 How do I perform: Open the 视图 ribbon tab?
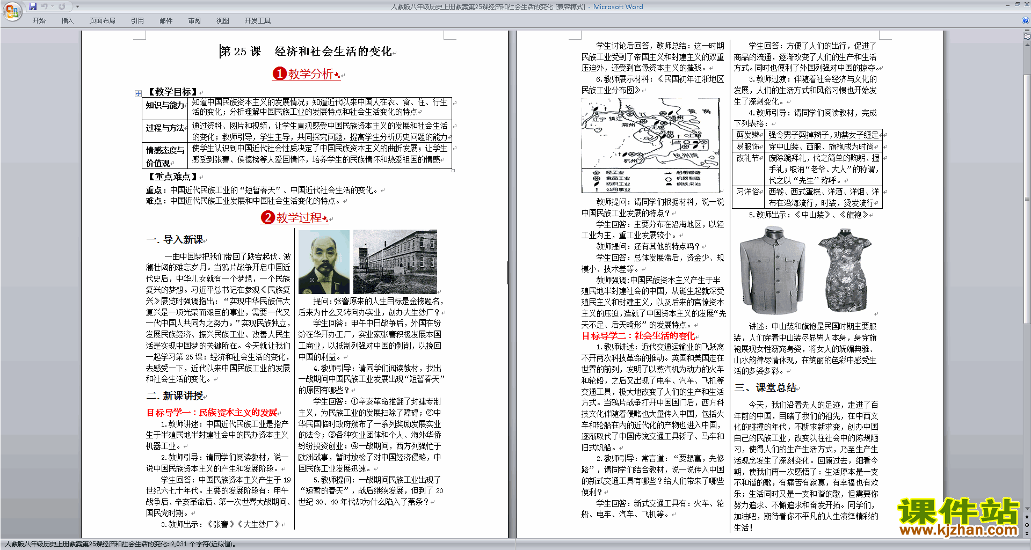[223, 21]
